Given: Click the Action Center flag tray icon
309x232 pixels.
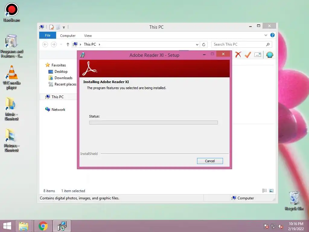Looking at the screenshot, I should 266,226.
